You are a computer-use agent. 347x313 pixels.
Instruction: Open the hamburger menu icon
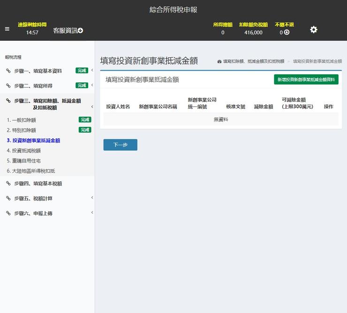(x=7, y=29)
